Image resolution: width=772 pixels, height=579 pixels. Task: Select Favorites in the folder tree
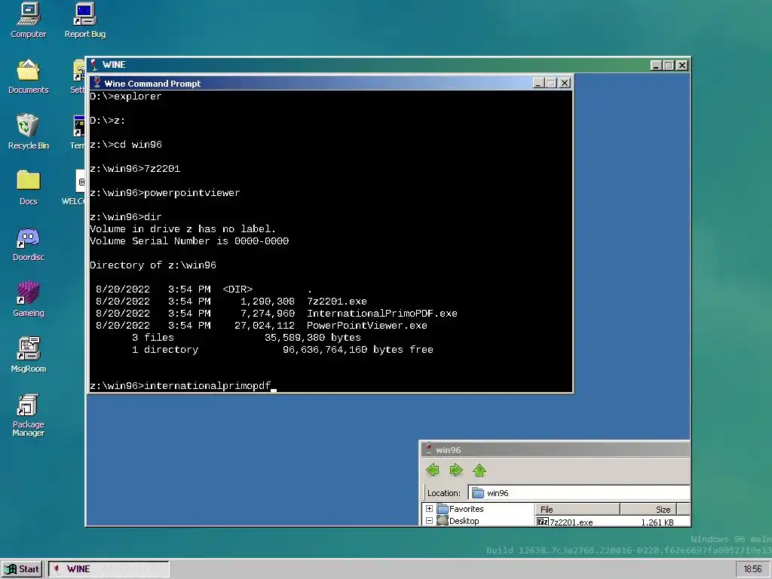466,509
